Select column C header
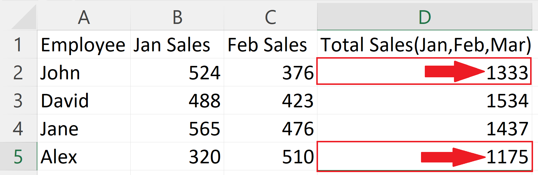The image size is (538, 175). pyautogui.click(x=270, y=17)
